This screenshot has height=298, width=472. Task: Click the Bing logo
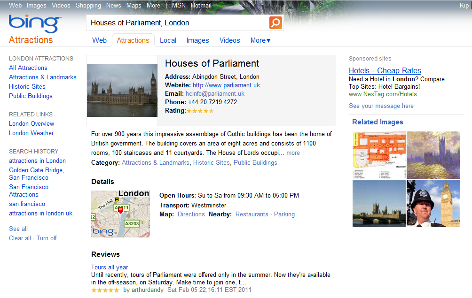[x=35, y=23]
